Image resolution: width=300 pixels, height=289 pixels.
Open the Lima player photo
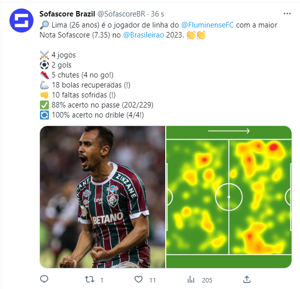(x=102, y=197)
